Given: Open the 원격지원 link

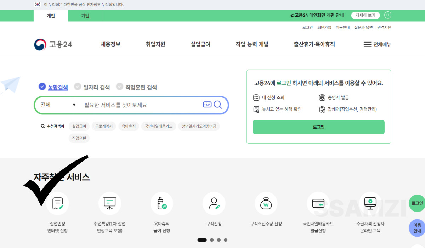Looking at the screenshot, I should 384,27.
